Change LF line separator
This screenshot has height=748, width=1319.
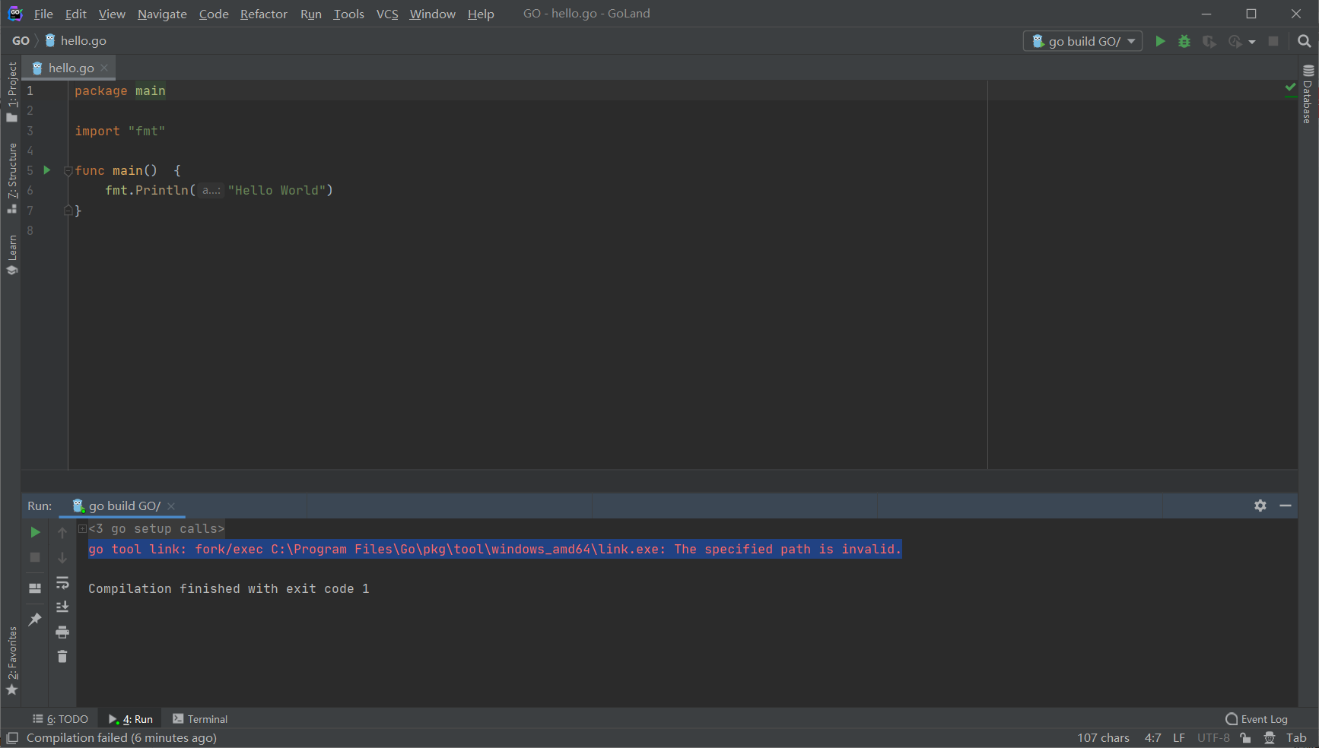pyautogui.click(x=1179, y=738)
